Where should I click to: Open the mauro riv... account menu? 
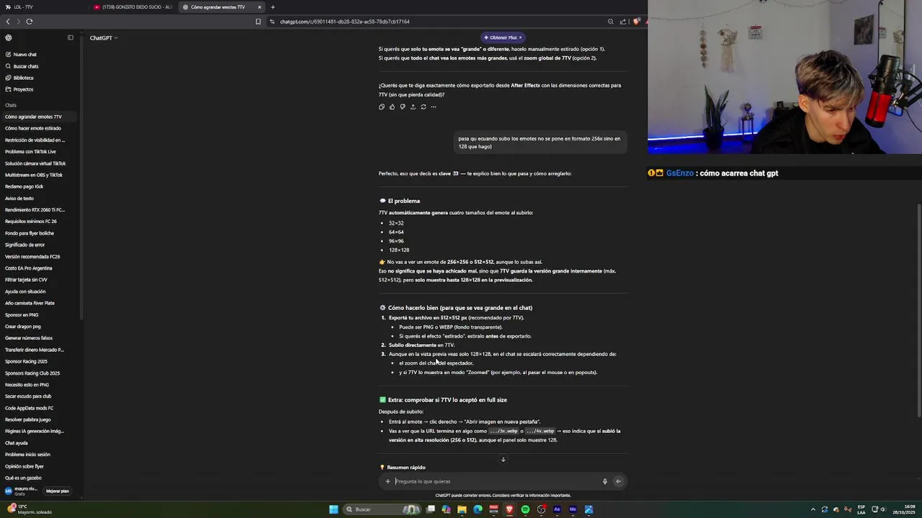(22, 491)
